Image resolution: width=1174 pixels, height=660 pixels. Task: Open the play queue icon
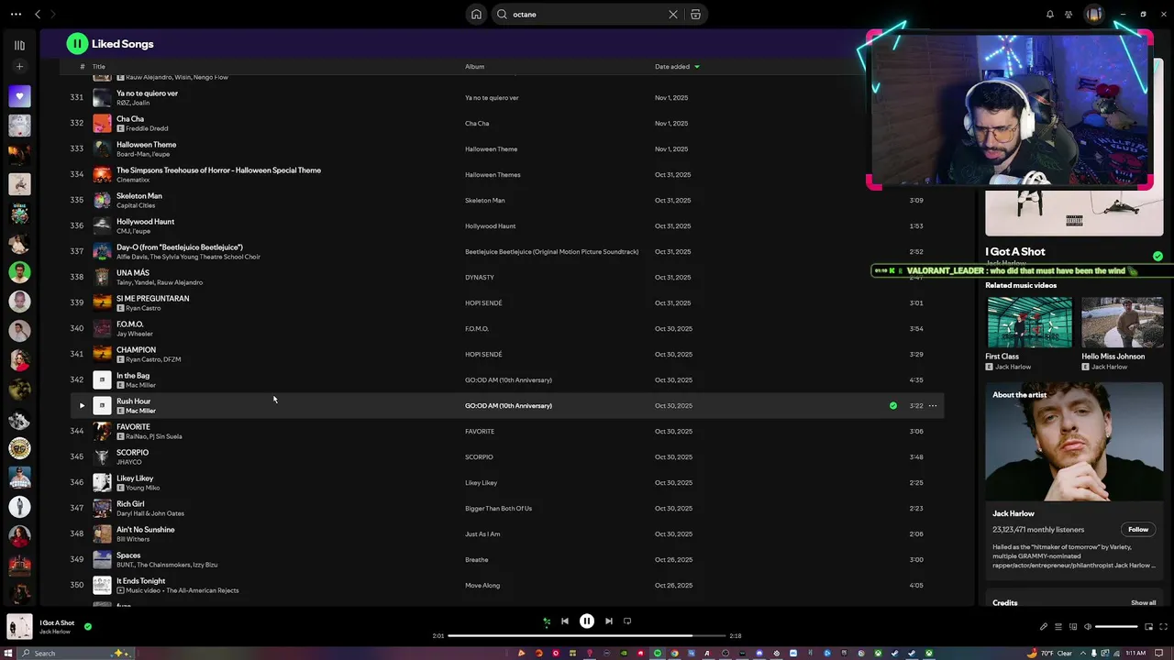coord(1058,627)
